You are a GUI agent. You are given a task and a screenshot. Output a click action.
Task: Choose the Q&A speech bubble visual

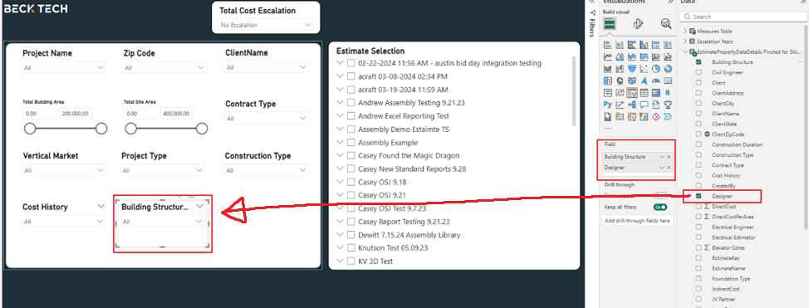[x=644, y=105]
